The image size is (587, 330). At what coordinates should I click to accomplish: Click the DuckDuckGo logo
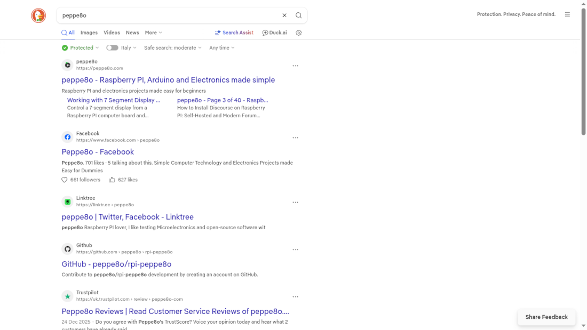pos(38,15)
